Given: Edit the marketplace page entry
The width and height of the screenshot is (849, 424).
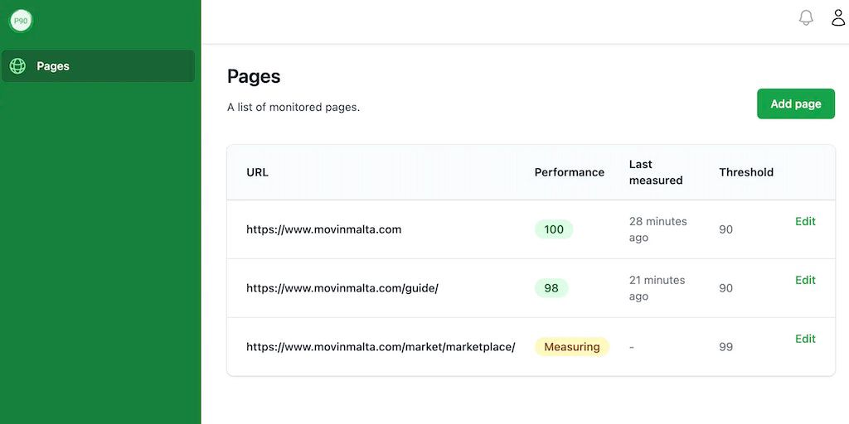Looking at the screenshot, I should pos(805,339).
